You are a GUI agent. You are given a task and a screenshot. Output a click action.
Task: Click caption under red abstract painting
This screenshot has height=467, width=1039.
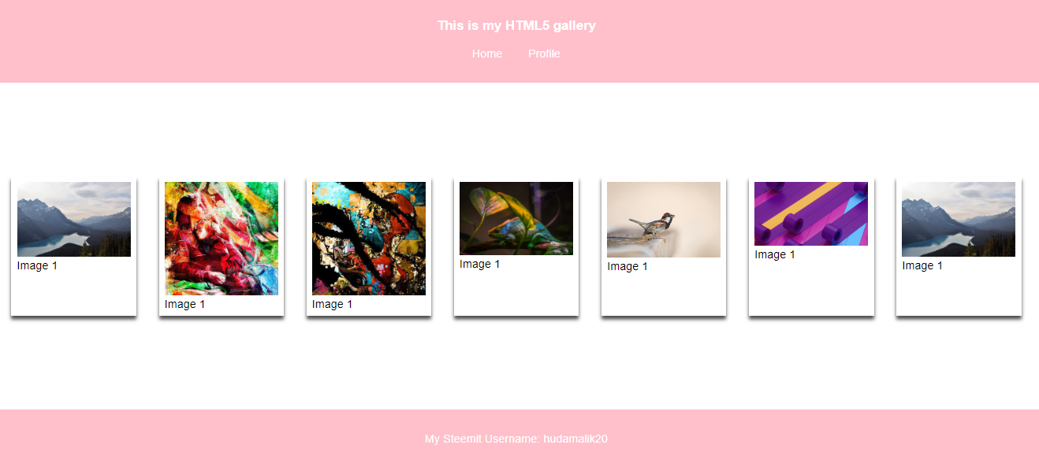click(x=184, y=304)
